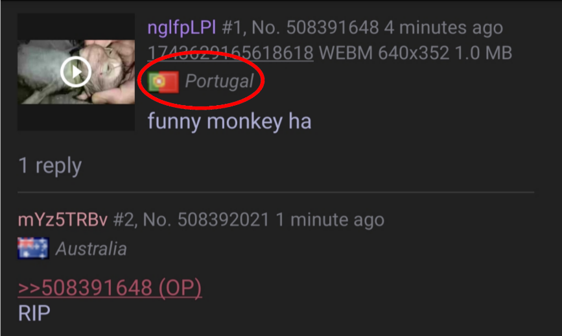Expand the '1 reply' counter

(x=50, y=165)
